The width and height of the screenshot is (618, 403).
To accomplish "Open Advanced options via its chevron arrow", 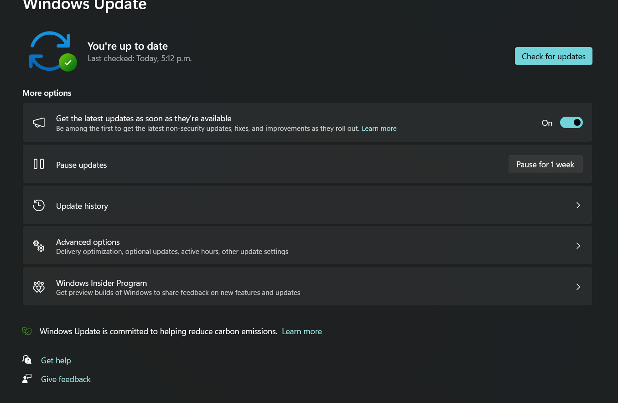I will [578, 246].
